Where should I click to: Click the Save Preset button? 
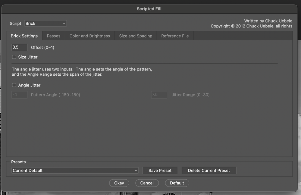click(x=160, y=170)
